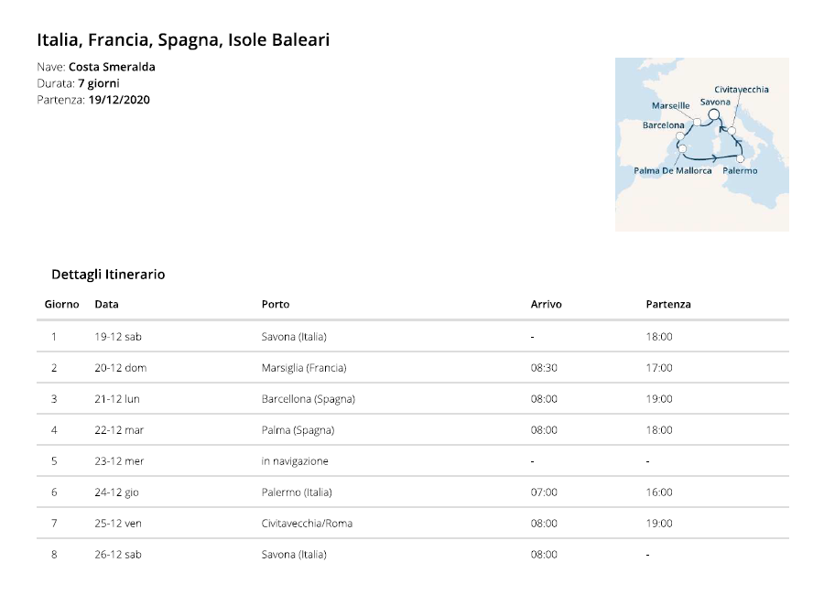This screenshot has height=595, width=824.
Task: Click the Savona port marker on the map
Action: 713,114
